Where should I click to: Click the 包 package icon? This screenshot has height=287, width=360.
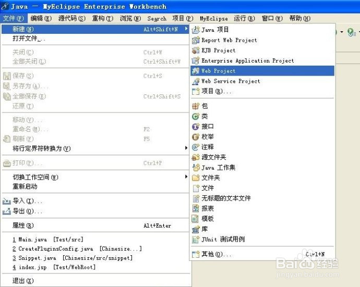(196, 106)
